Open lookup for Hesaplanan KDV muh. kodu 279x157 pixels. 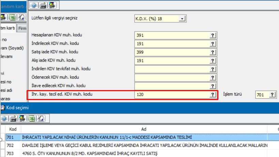point(213,35)
